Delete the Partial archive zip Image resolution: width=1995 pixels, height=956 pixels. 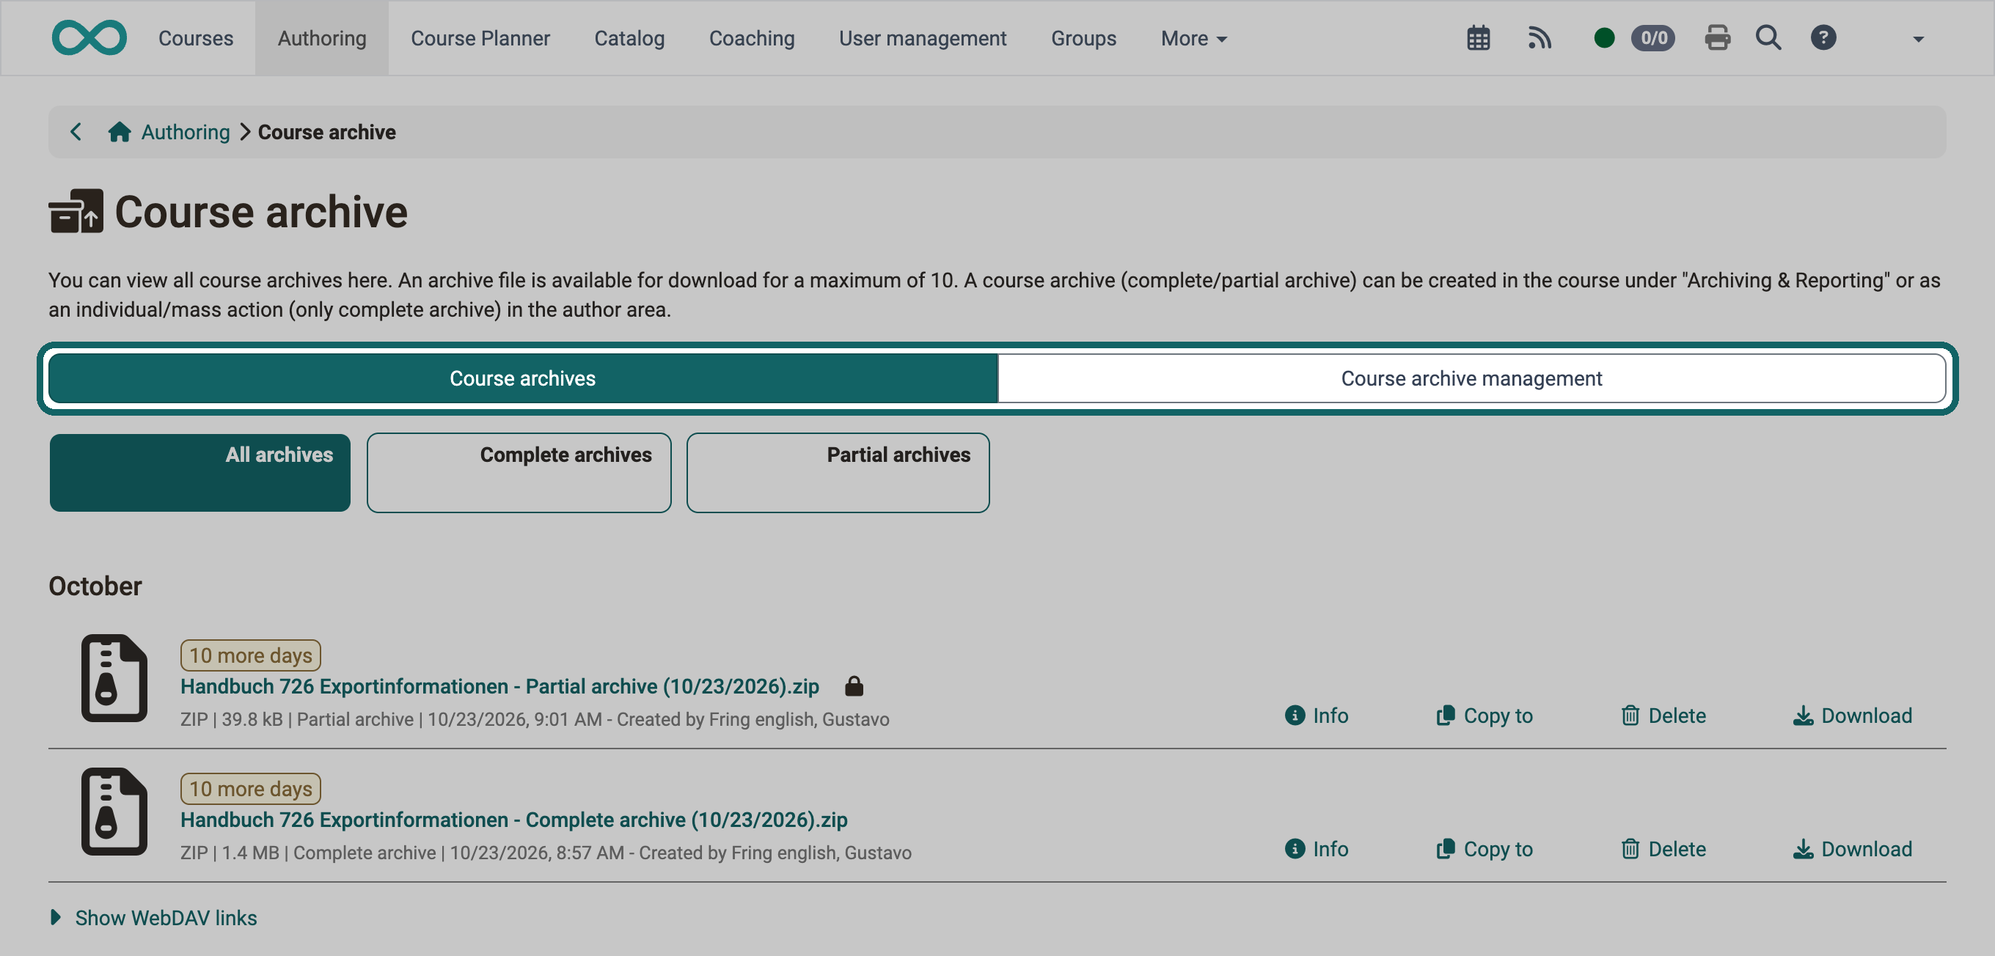[1663, 716]
